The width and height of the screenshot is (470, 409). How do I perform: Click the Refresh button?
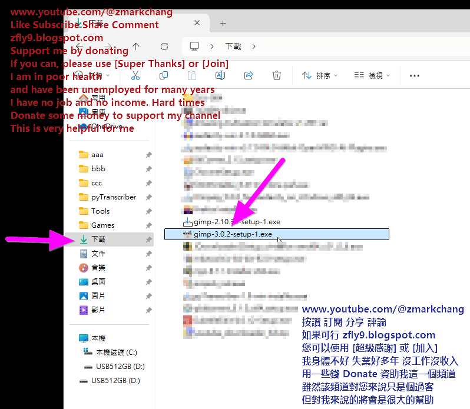[164, 46]
